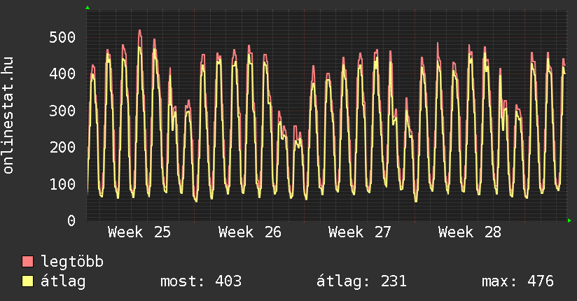
Task: Click the 100 y-axis value
Action: [x=62, y=184]
